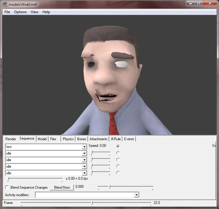The image size is (219, 209).
Task: Expand the first idle sequence dropdown
Action: pyautogui.click(x=84, y=153)
